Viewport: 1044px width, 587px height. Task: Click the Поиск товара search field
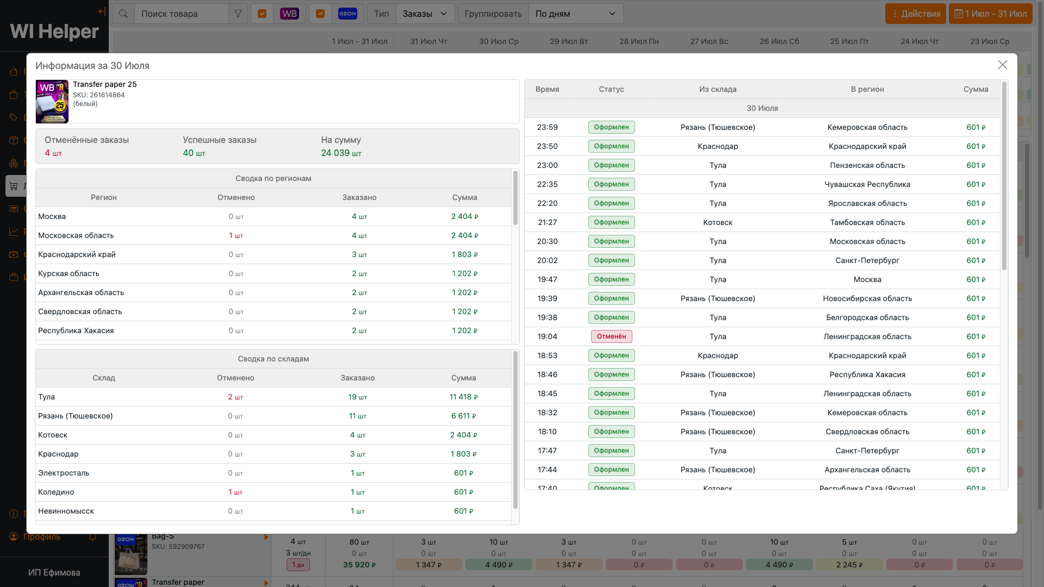click(x=181, y=14)
